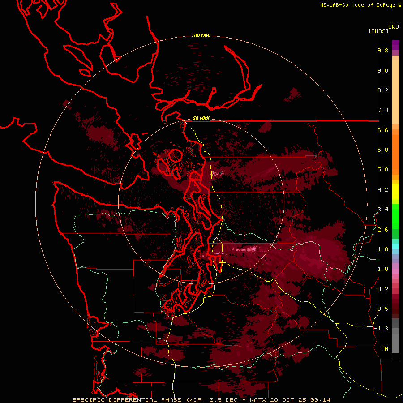Image resolution: width=403 pixels, height=403 pixels.
Task: Click the 2.6 scale value
Action: coord(383,230)
